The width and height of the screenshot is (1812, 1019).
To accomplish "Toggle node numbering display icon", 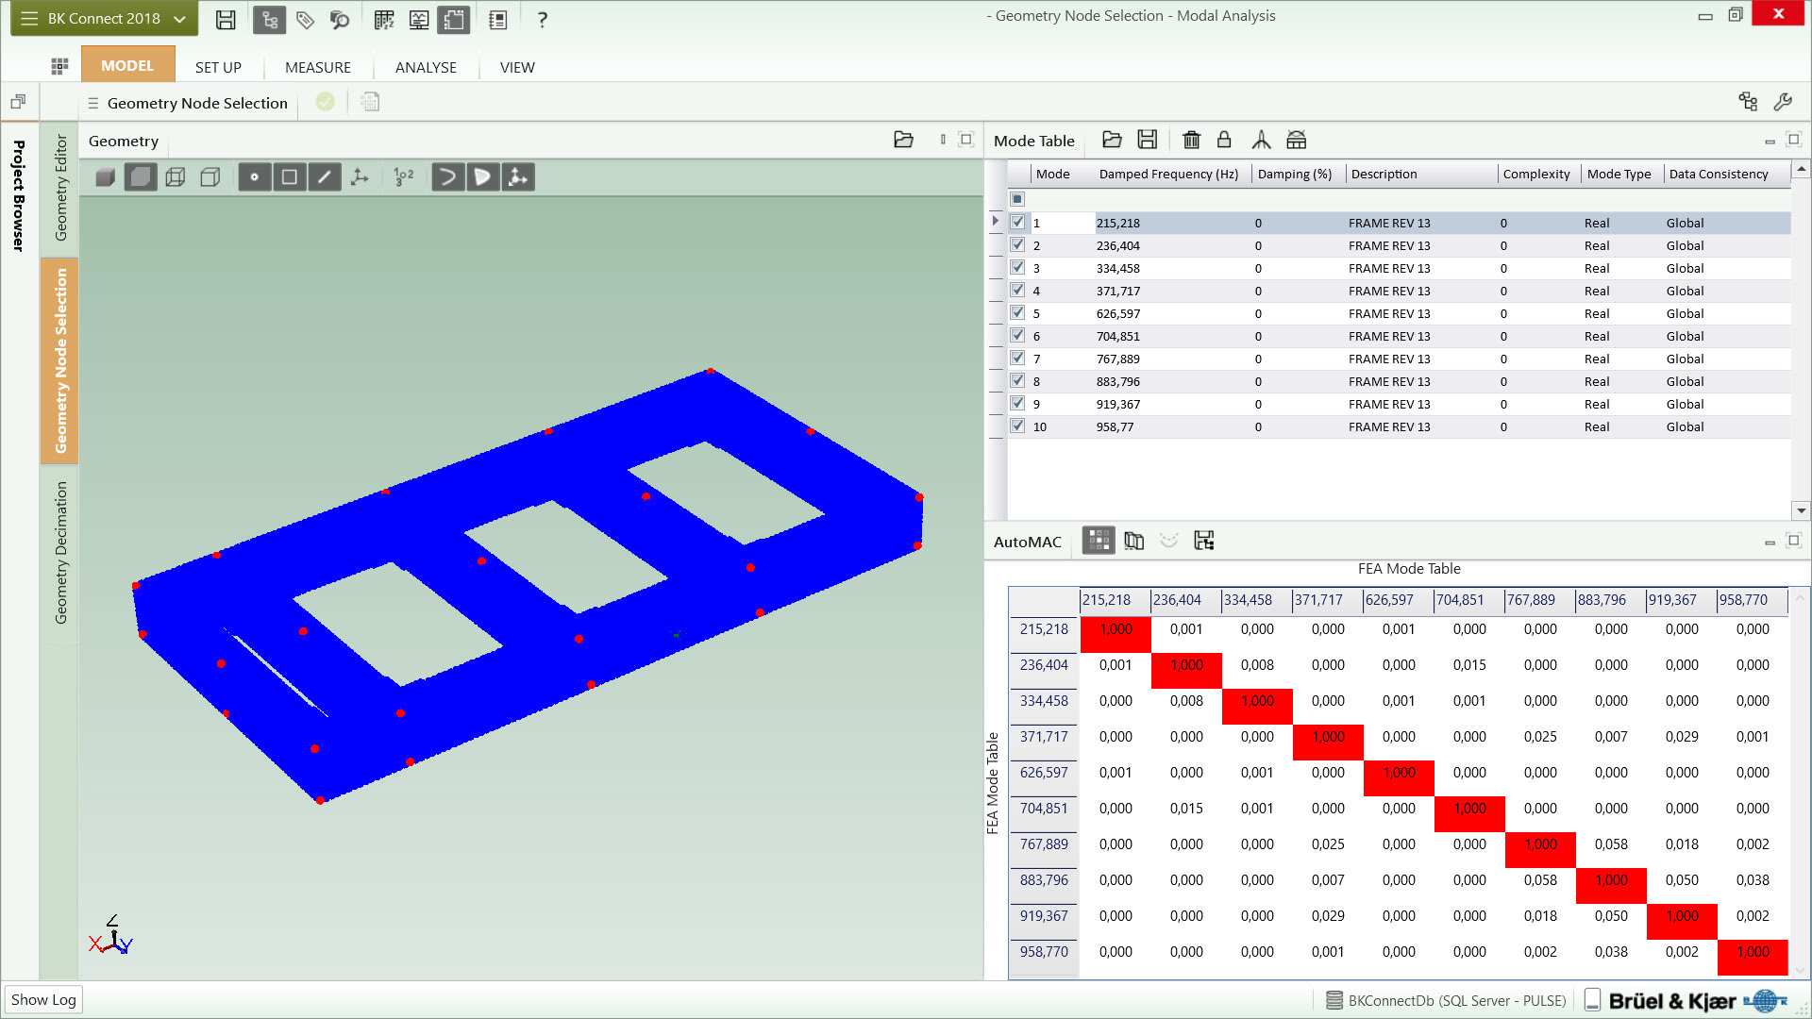I will click(404, 177).
